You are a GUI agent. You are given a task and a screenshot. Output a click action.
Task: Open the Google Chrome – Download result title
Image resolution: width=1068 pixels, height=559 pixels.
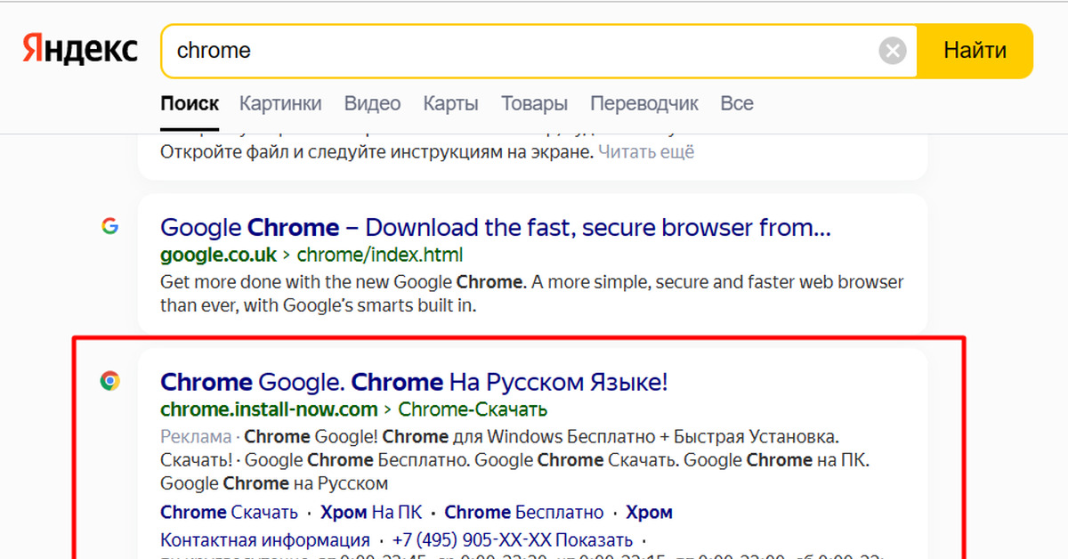pyautogui.click(x=496, y=228)
